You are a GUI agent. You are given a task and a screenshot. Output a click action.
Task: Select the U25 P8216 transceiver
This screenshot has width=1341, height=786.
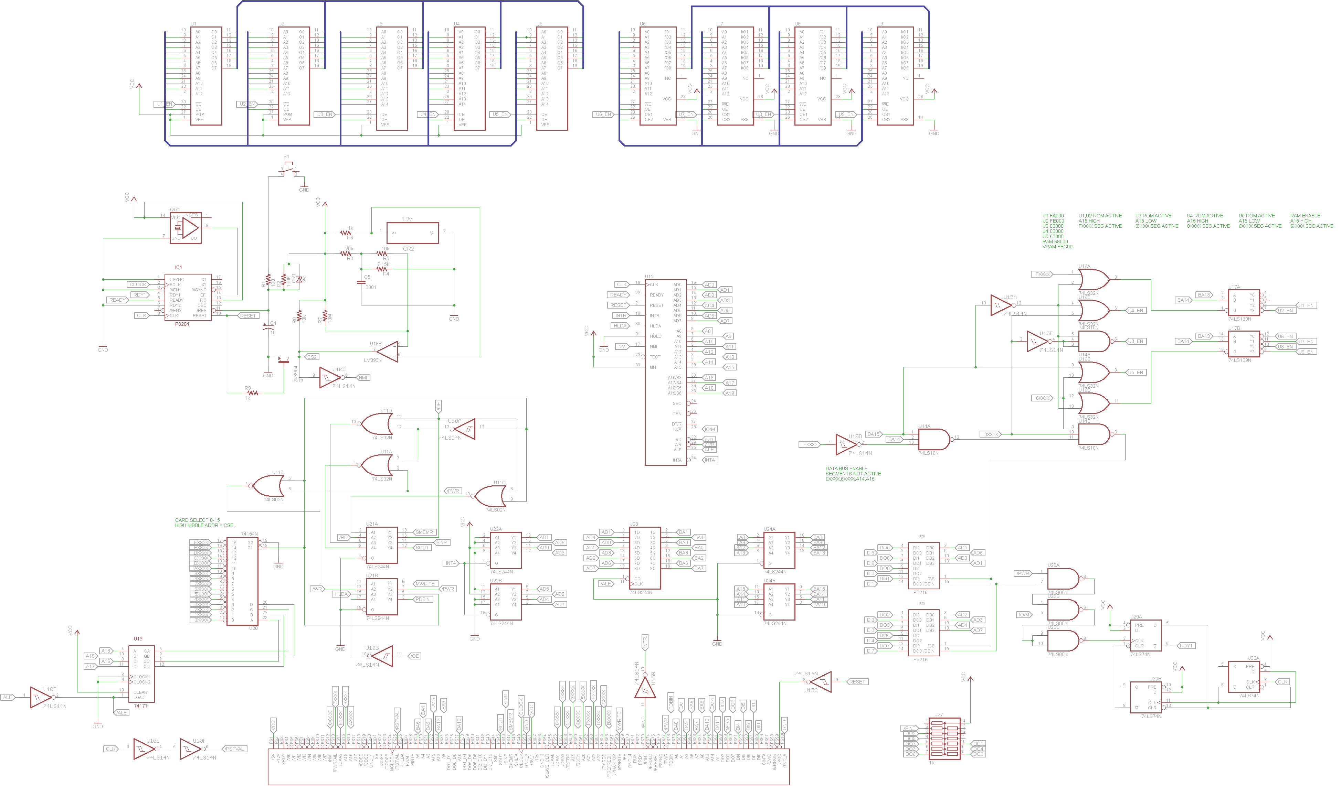924,633
